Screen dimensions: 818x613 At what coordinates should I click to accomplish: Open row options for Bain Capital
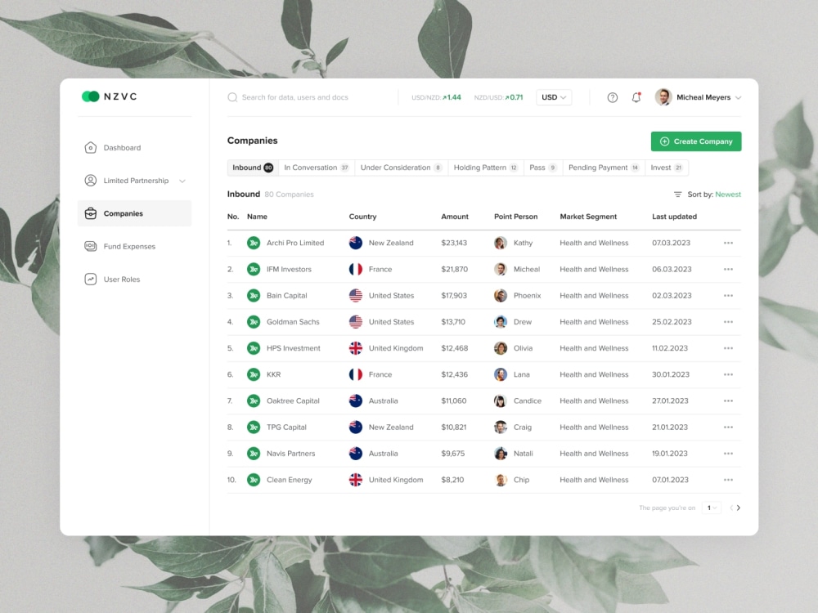coord(728,296)
